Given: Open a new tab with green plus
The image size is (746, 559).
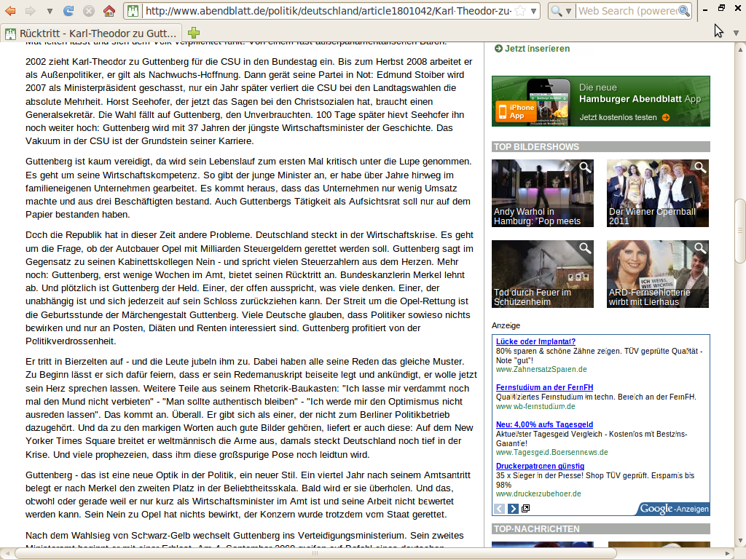Looking at the screenshot, I should pos(194,33).
